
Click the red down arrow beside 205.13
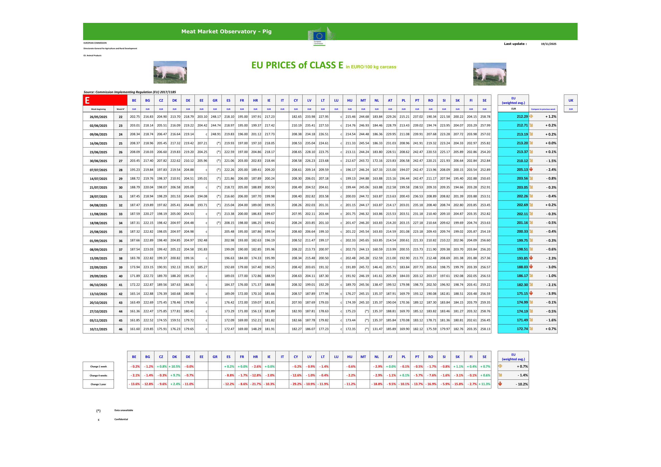pos(531,170)
